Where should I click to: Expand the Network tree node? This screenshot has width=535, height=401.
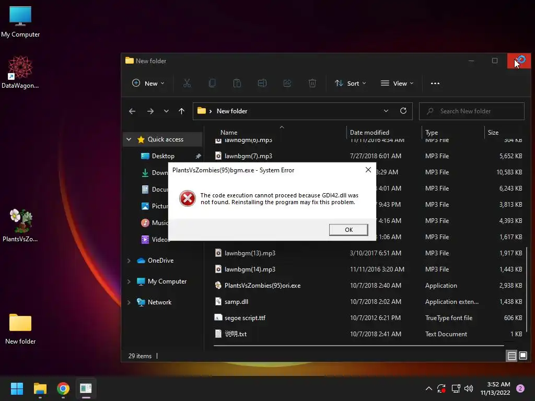click(129, 302)
